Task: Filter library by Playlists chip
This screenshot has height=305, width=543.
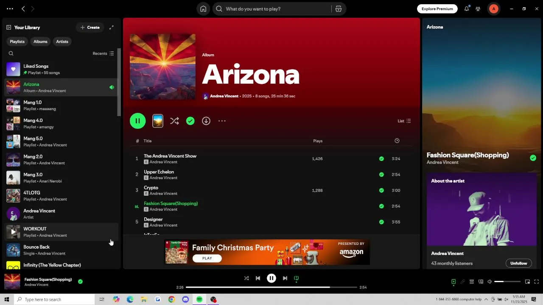Action: [x=17, y=42]
